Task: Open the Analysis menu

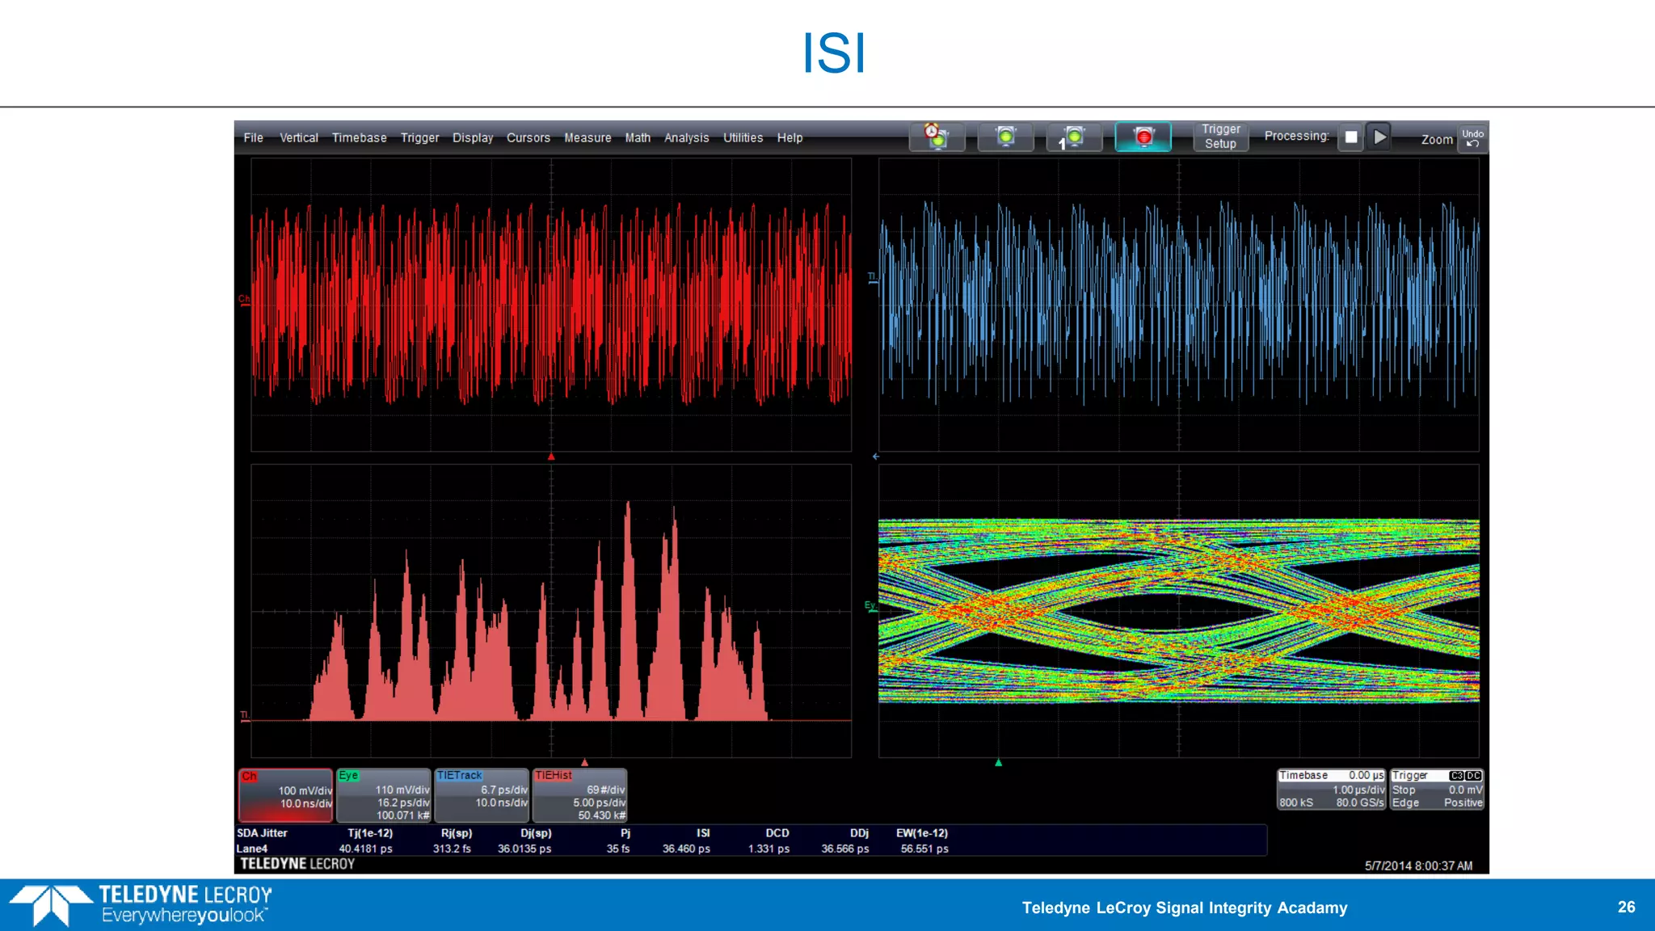Action: click(x=686, y=138)
